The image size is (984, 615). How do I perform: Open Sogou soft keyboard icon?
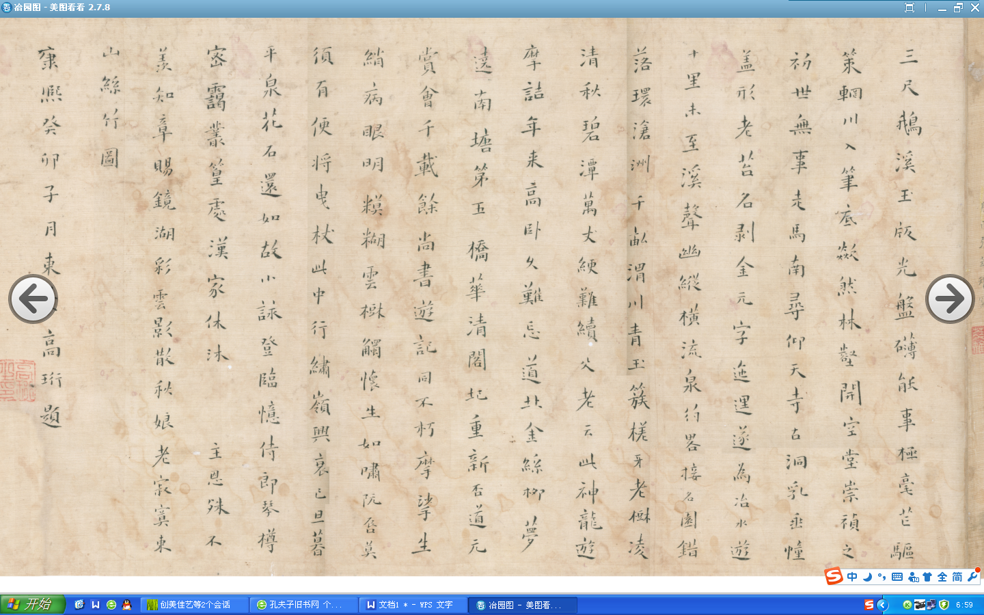coord(897,577)
